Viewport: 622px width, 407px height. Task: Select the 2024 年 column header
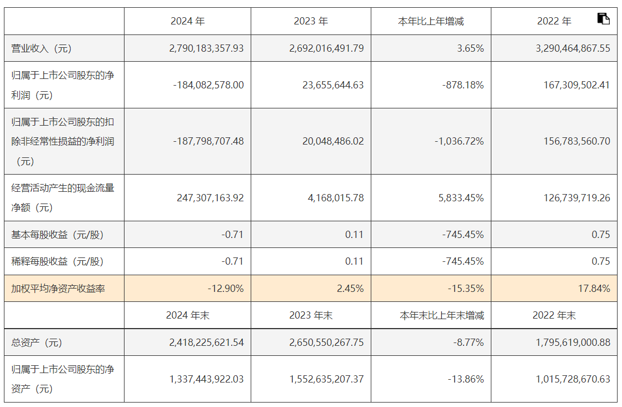[x=188, y=21]
